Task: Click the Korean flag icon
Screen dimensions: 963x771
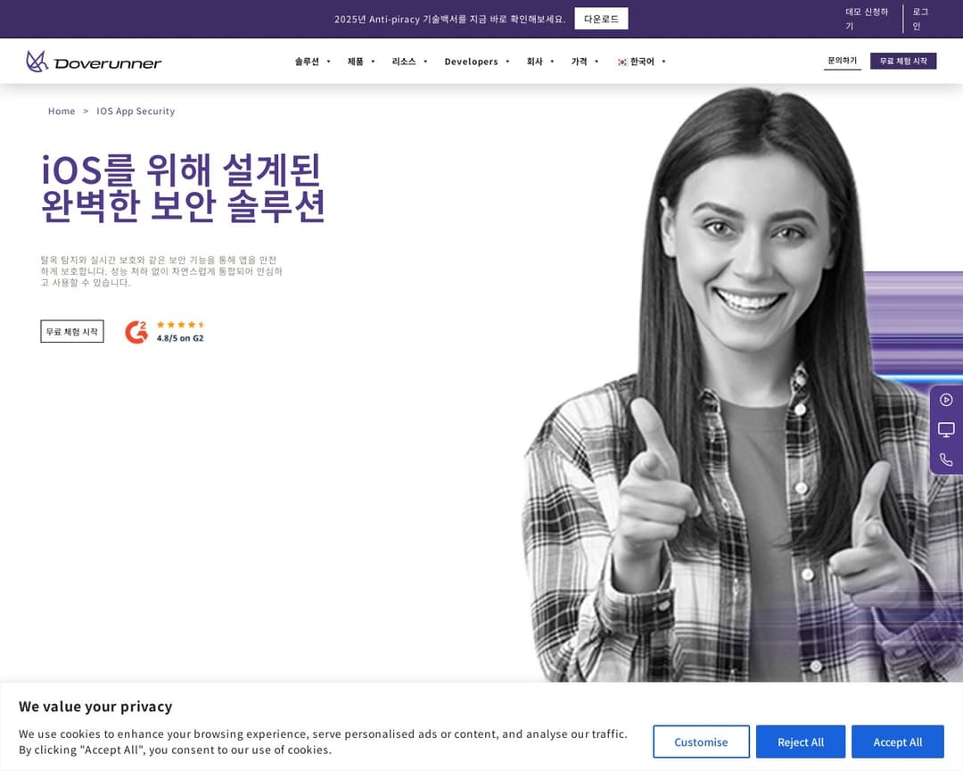Action: click(x=622, y=62)
